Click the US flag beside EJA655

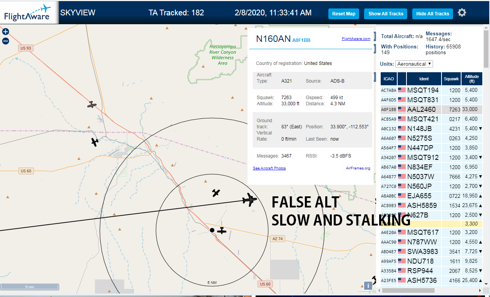tap(402, 196)
